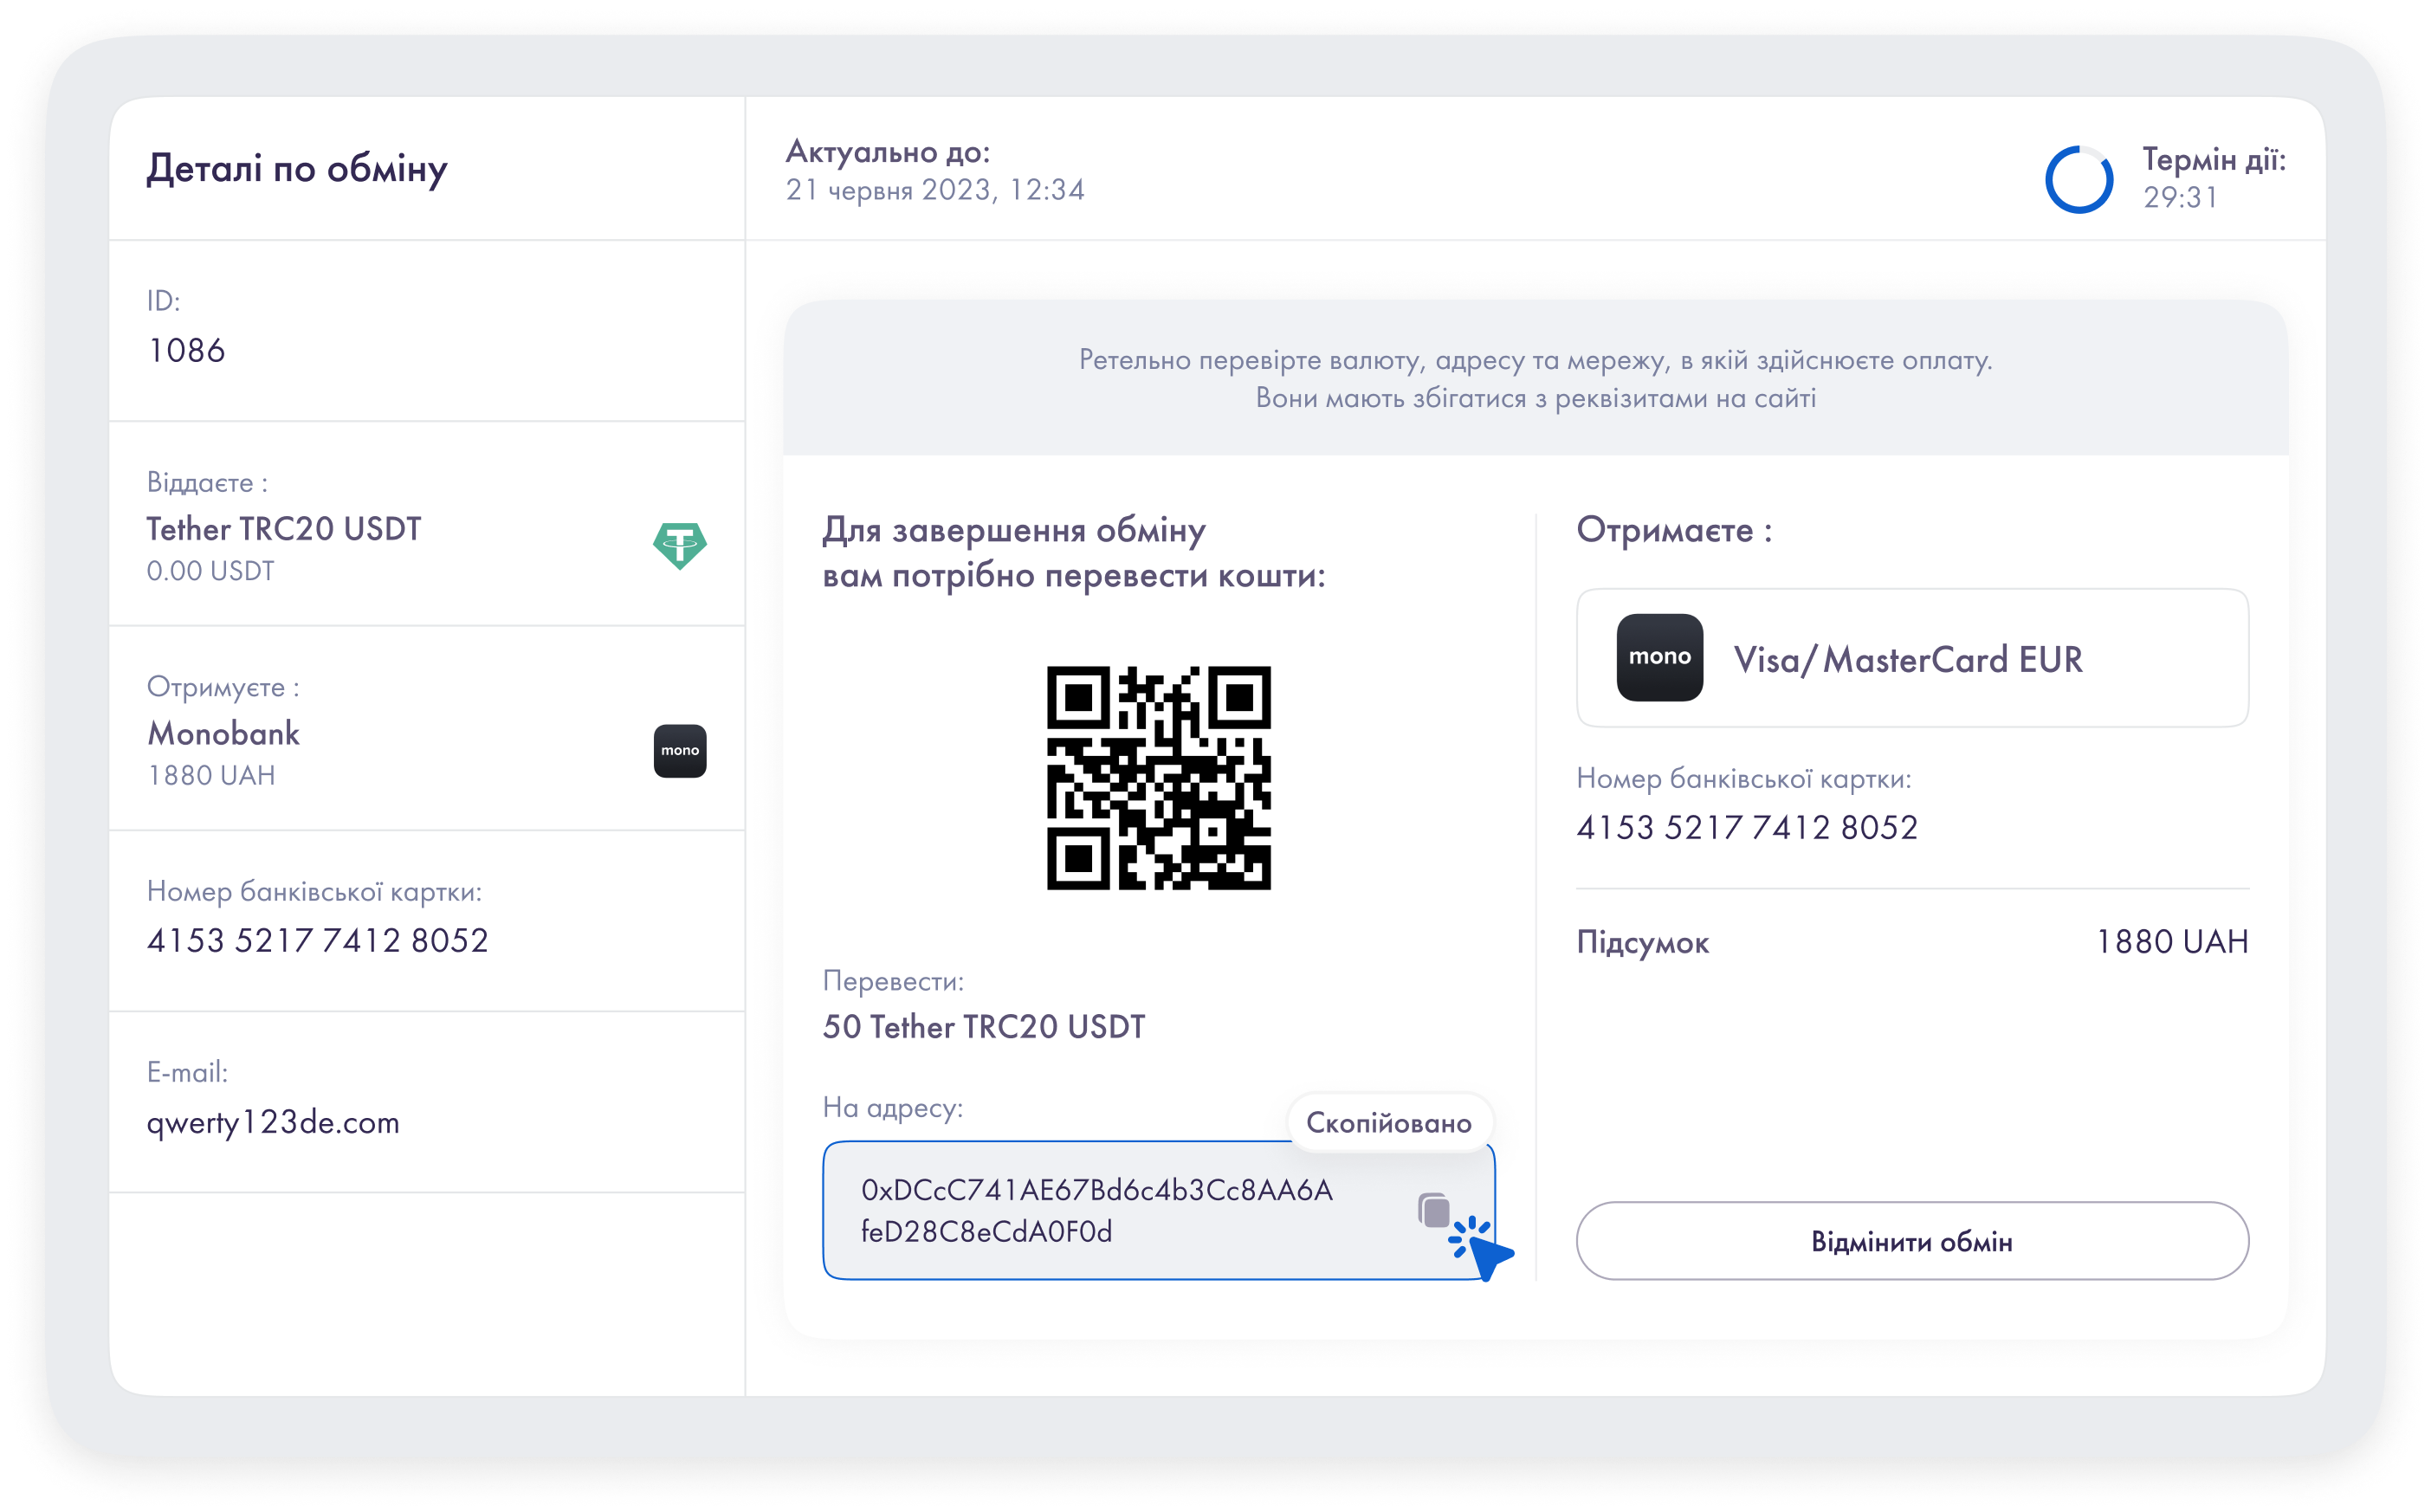The image size is (2431, 1512).
Task: Click exchange ID 1086
Action: click(186, 350)
